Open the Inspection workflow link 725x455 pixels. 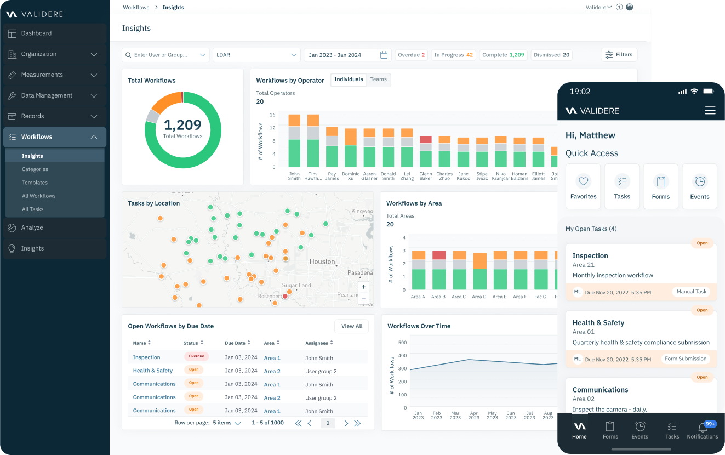[147, 357]
